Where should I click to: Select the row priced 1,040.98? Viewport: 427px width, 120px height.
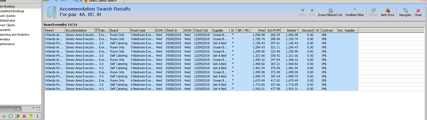coord(201,35)
